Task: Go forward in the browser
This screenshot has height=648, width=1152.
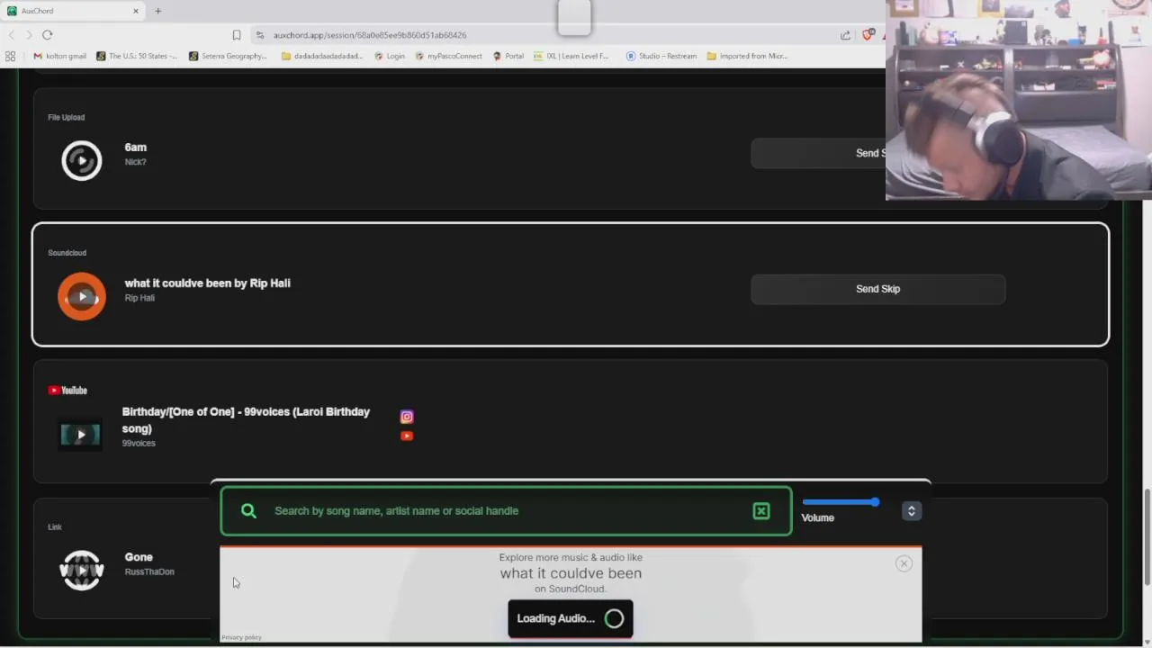Action: (x=29, y=35)
